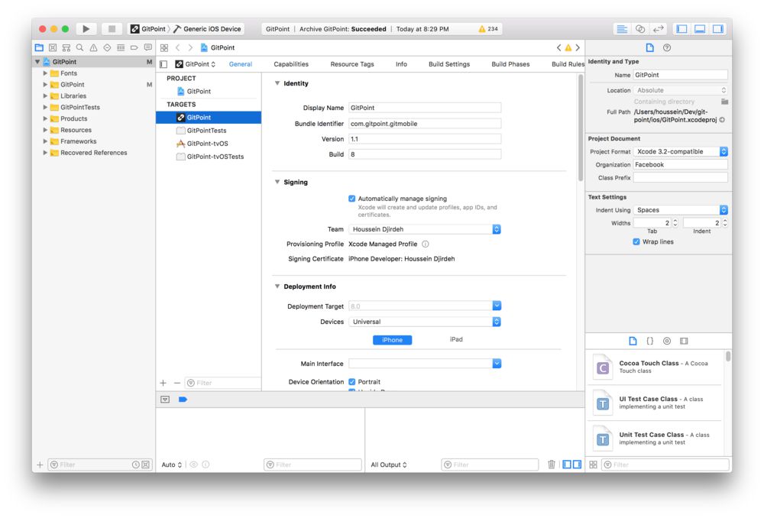This screenshot has height=518, width=764.
Task: Open the Test navigator
Action: point(107,47)
